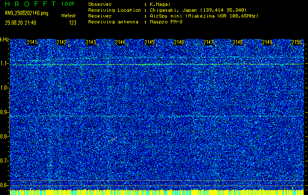
Task: Click time marker 2146
Action: point(179,42)
